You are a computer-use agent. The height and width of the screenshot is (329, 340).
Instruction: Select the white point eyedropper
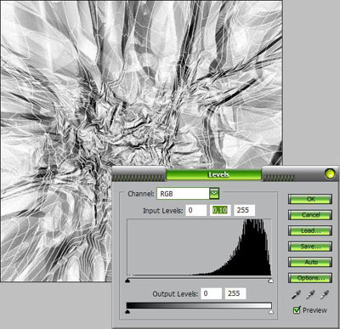[x=325, y=295]
